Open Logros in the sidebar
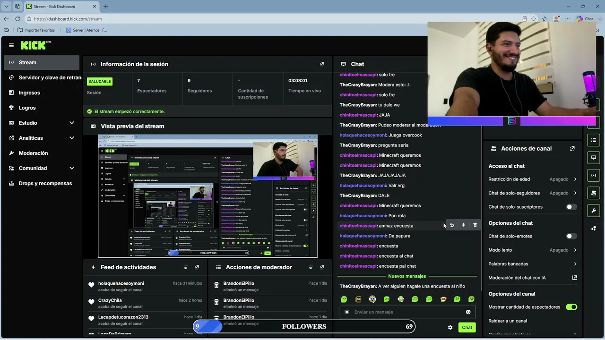605x340 pixels. pos(42,108)
